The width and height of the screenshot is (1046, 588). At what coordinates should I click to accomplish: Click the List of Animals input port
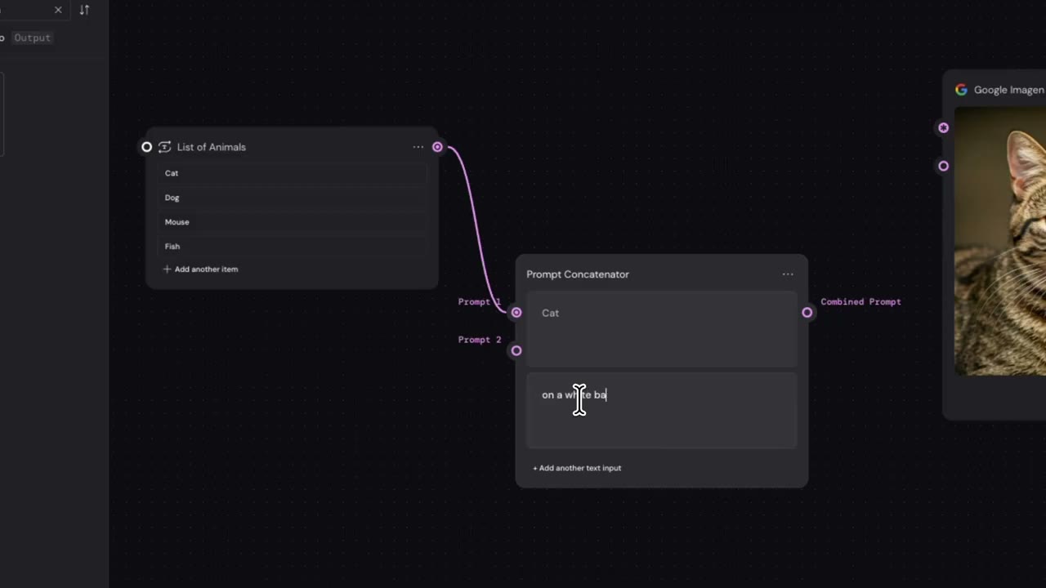click(x=146, y=147)
